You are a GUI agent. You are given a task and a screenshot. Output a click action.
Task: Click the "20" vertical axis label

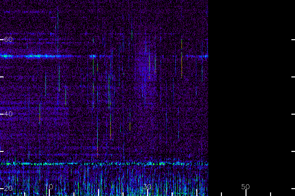8,188
